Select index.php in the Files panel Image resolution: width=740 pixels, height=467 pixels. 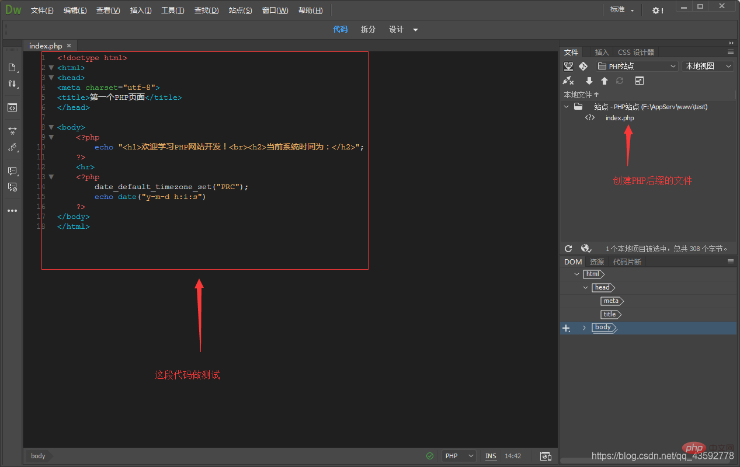620,118
